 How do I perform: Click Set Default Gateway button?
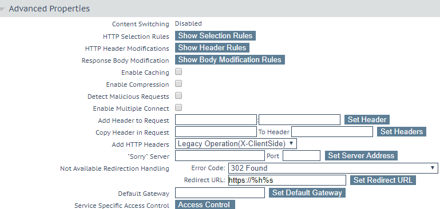coord(307,193)
